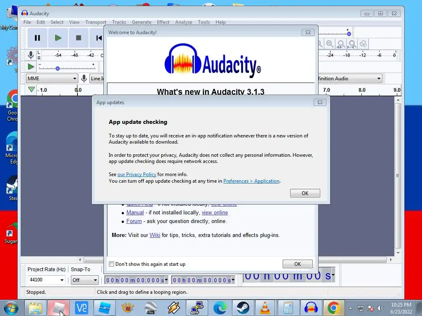Open the Tracks menu
This screenshot has height=316, width=422.
tap(119, 22)
